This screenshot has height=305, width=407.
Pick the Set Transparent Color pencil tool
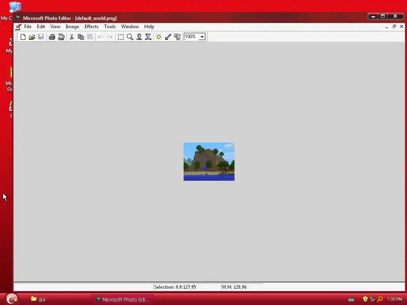point(168,37)
